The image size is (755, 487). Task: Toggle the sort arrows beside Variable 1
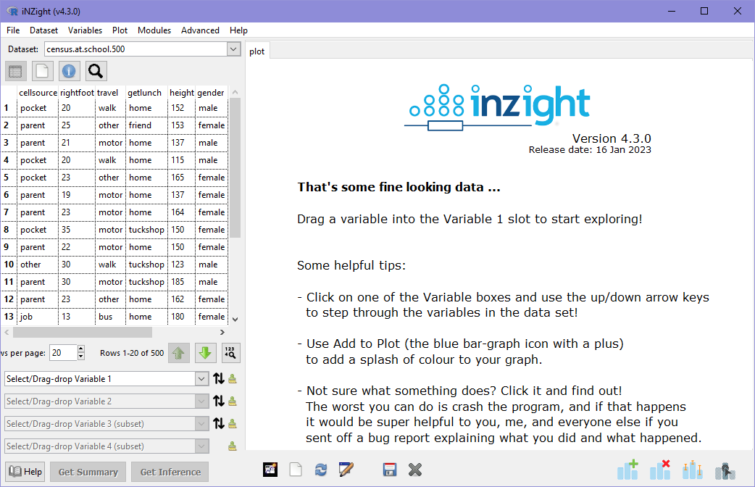tap(219, 378)
